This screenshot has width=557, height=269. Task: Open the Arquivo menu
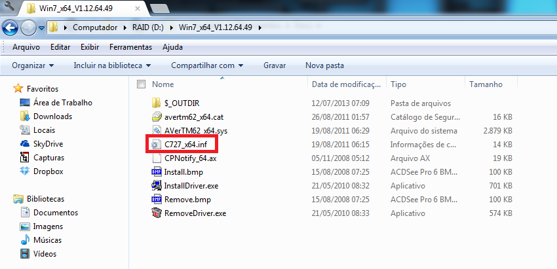(x=26, y=47)
